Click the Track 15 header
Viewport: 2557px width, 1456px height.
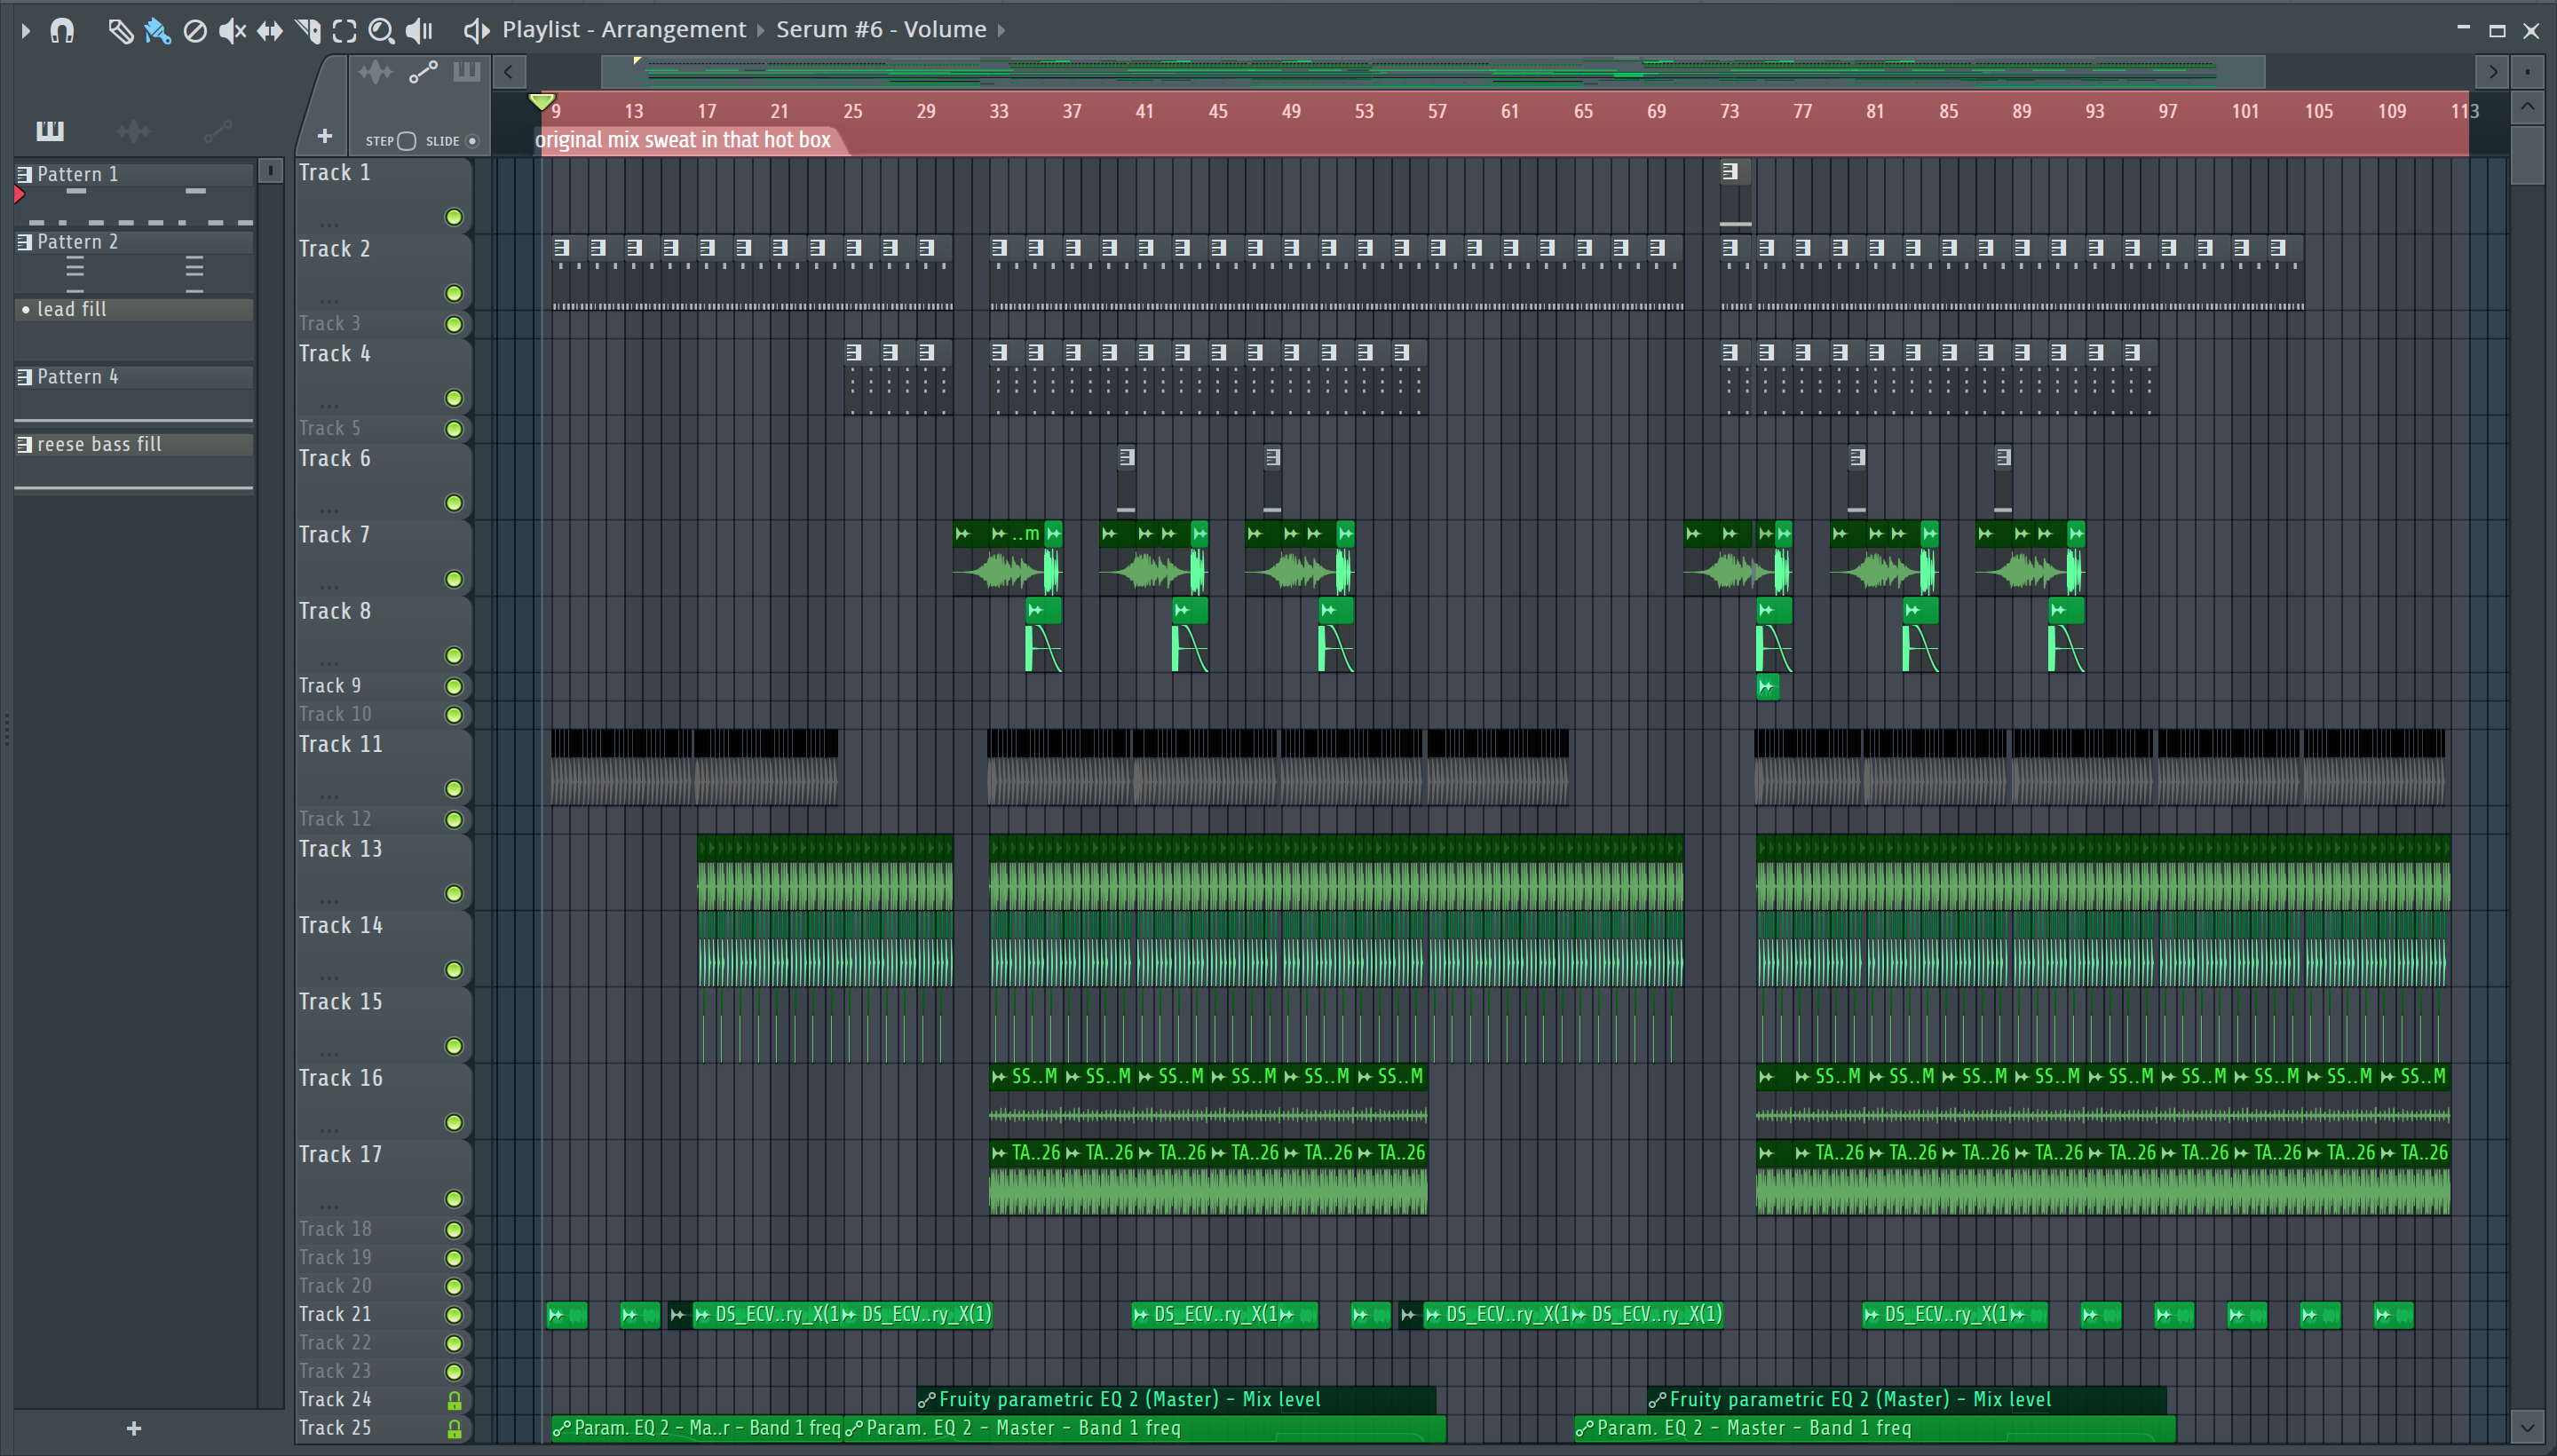[383, 1025]
